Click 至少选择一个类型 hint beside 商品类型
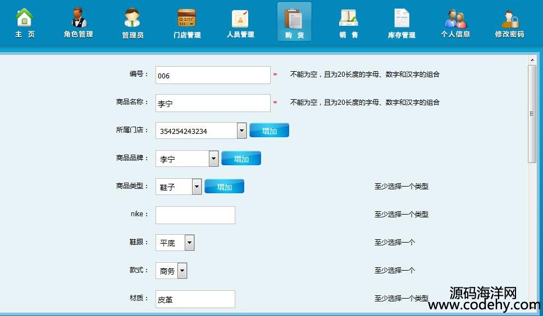This screenshot has width=543, height=316. (x=401, y=187)
